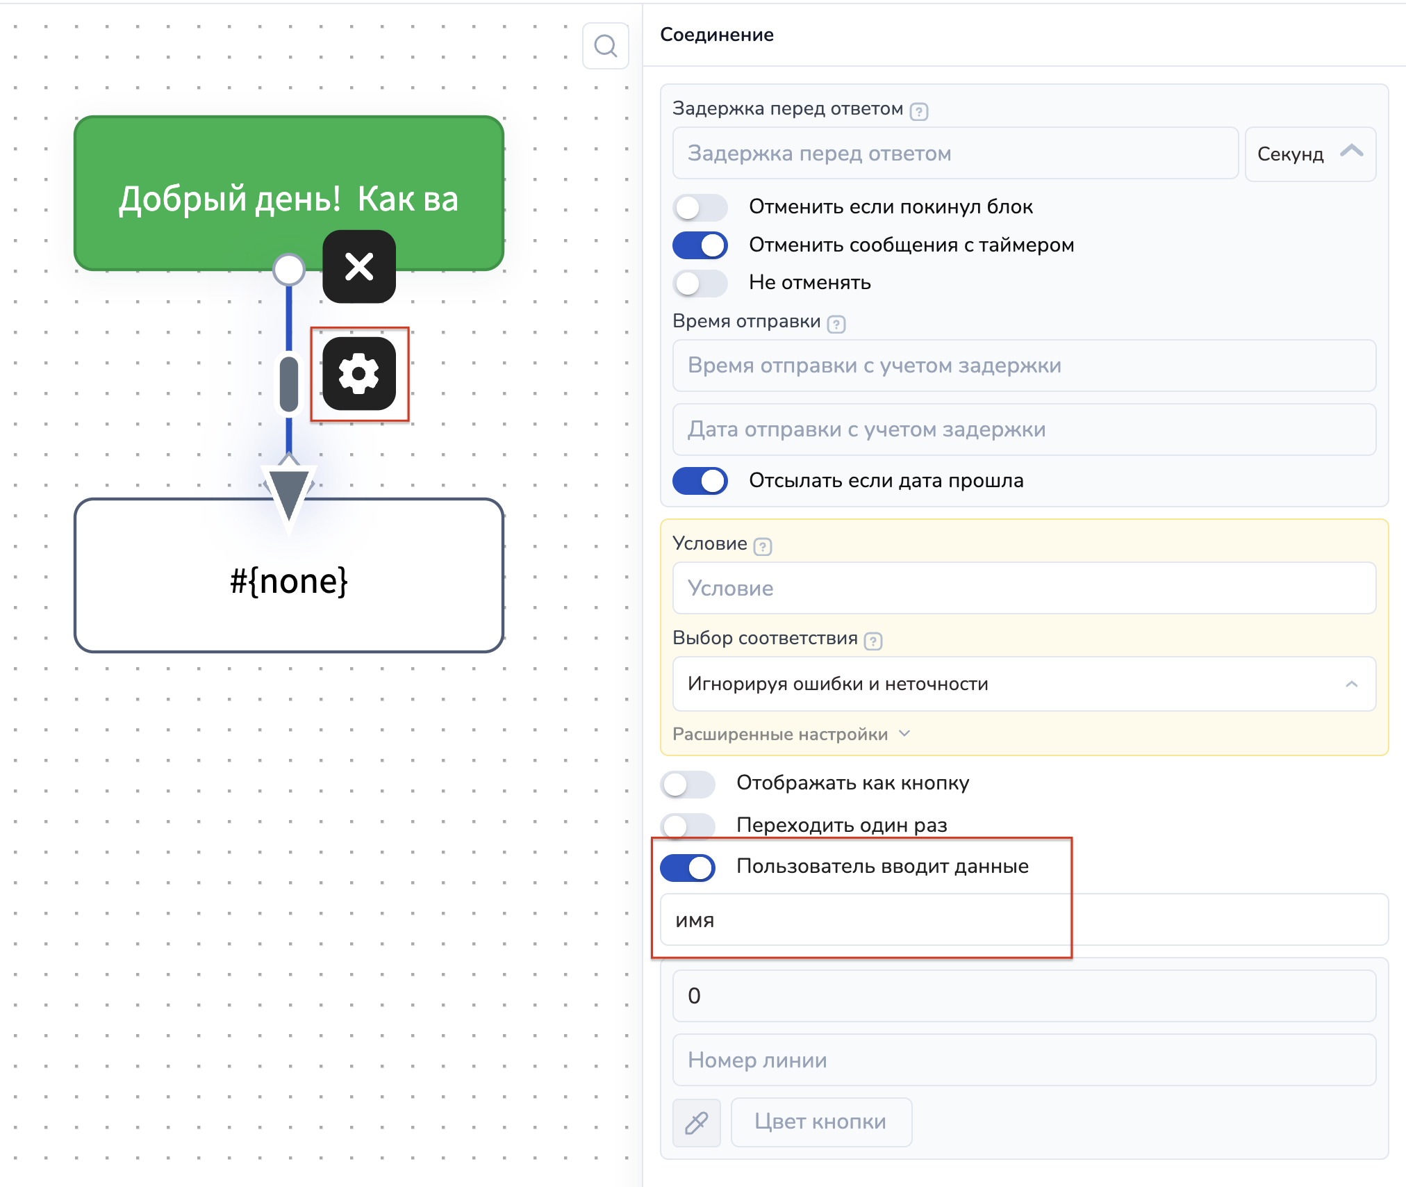Click the variable name field containing имя

[1024, 919]
